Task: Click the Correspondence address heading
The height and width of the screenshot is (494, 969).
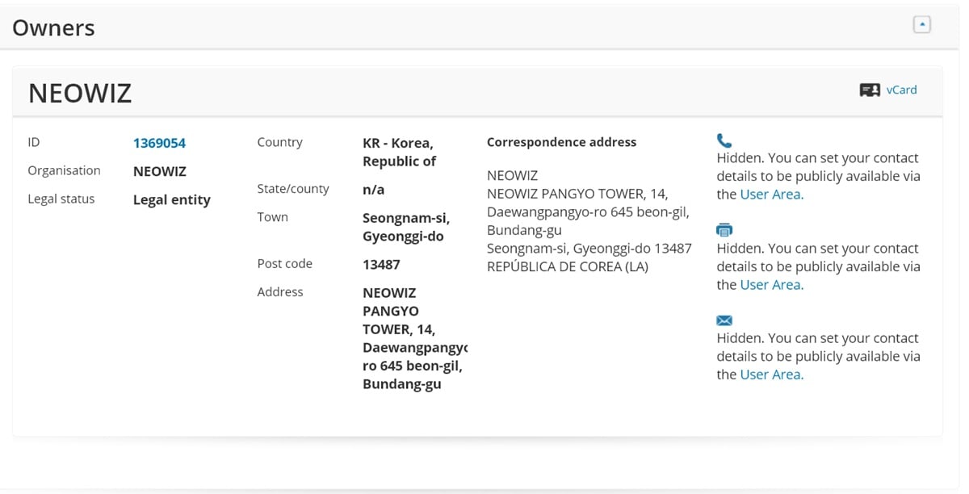Action: 561,142
